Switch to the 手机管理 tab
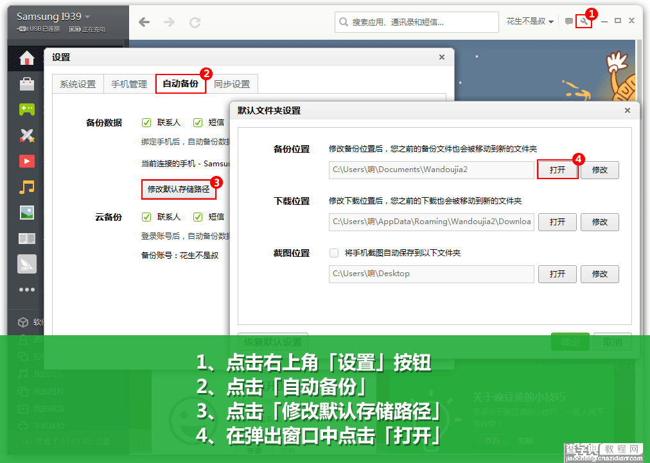The height and width of the screenshot is (463, 650). pyautogui.click(x=129, y=84)
